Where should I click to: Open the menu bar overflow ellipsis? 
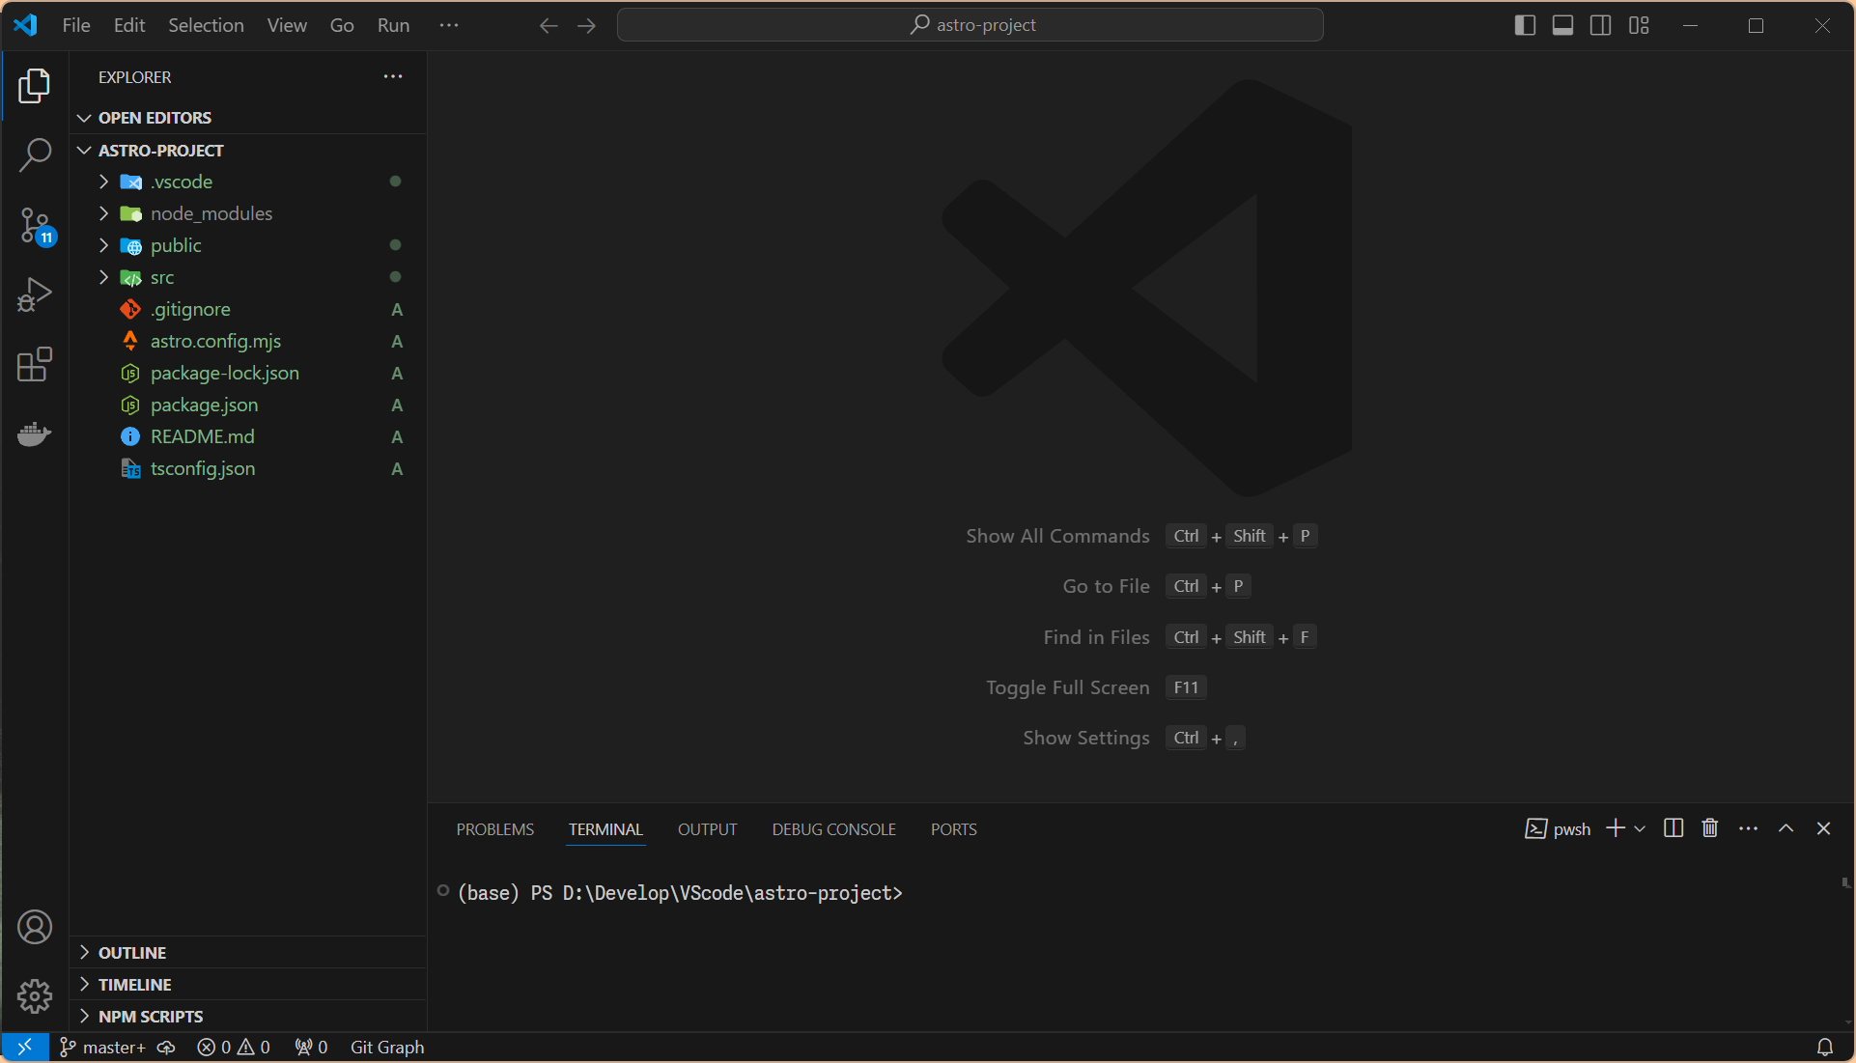(x=449, y=25)
